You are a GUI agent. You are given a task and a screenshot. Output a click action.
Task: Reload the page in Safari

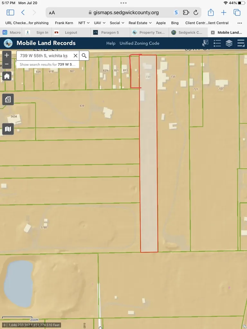coord(196,13)
